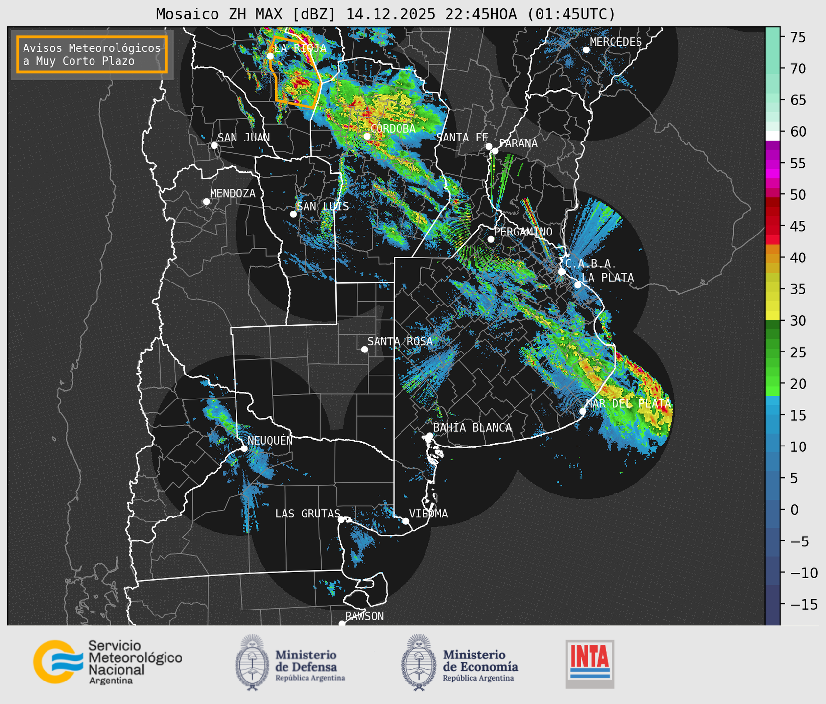Click the orange warning polygon near La Rioja
826x704 pixels.
click(297, 71)
